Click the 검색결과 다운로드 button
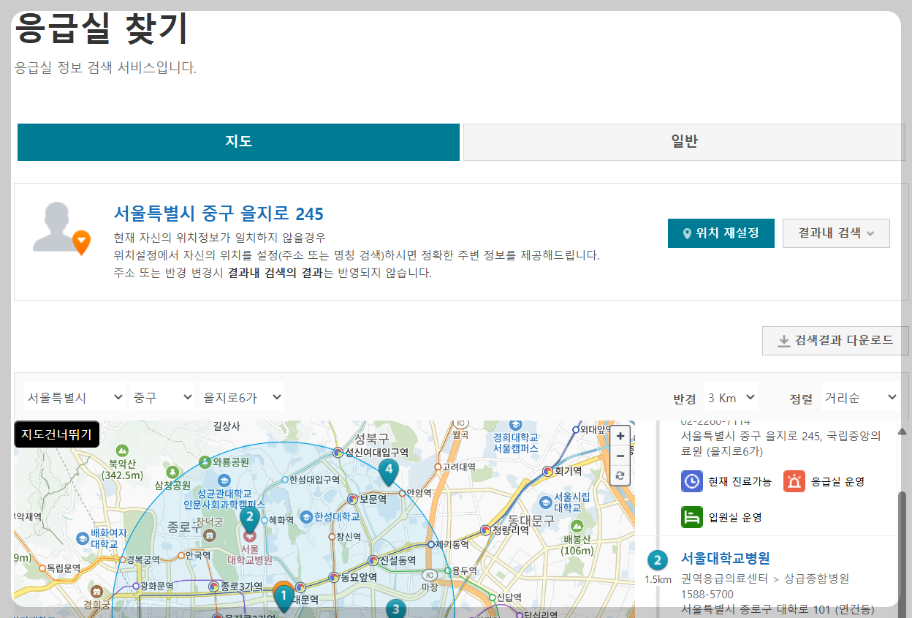This screenshot has width=912, height=618. 835,341
